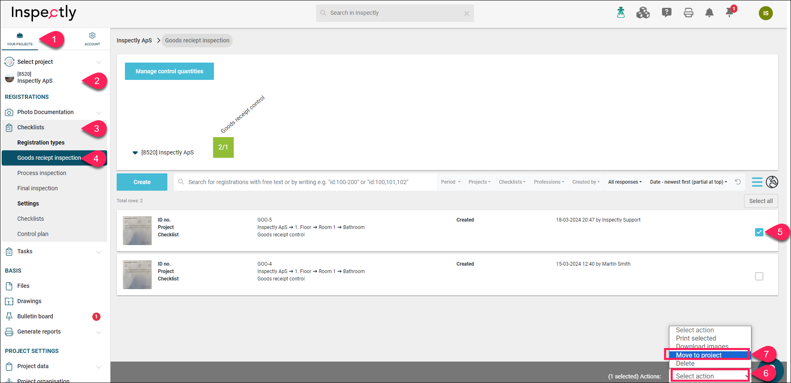791x383 pixels.
Task: Open the GOO-5 delivery note thumbnail
Action: (137, 231)
